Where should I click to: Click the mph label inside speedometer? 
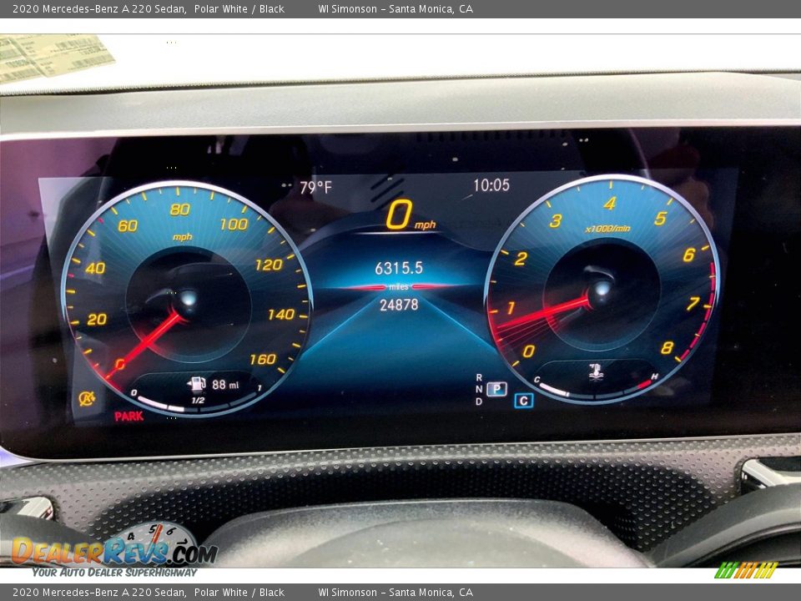[x=183, y=237]
